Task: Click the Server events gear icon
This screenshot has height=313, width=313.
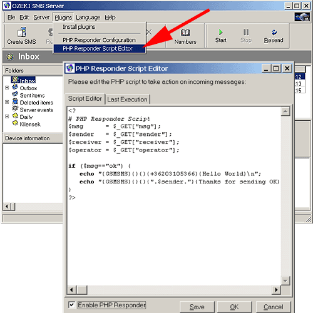Action: (15, 108)
